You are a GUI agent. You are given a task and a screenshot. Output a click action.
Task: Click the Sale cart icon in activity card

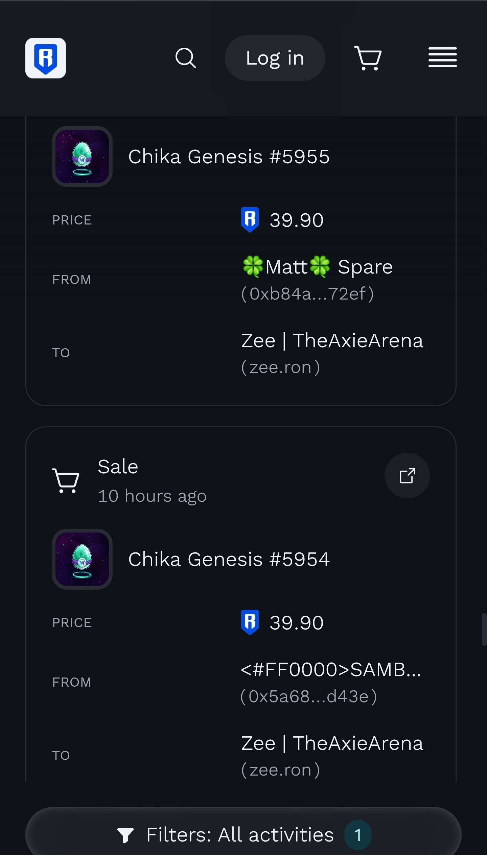tap(66, 480)
